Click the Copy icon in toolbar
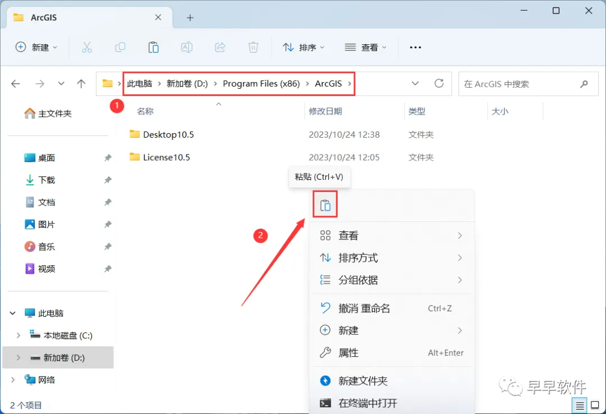The image size is (606, 414). (x=120, y=47)
